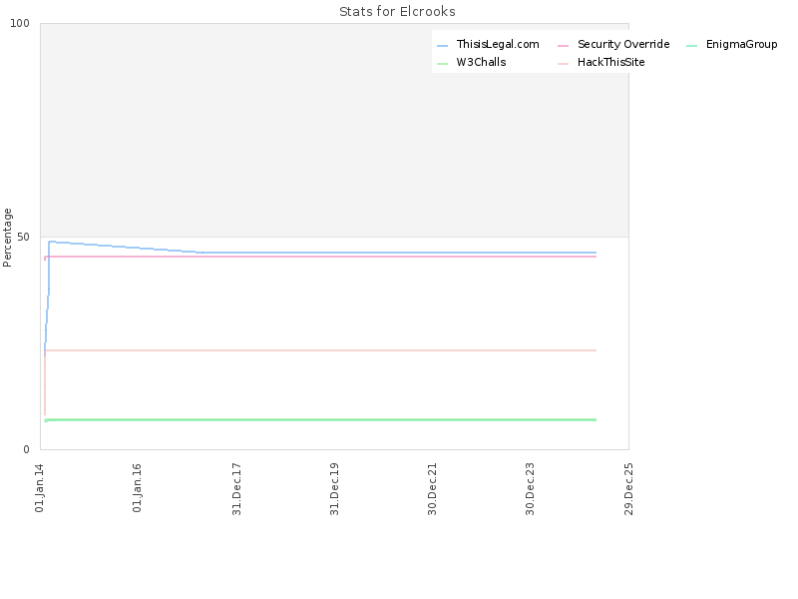Click the light pink HackThisSite data line
The width and height of the screenshot is (798, 599).
(x=320, y=350)
